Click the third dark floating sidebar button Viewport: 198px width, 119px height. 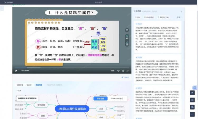tap(192, 107)
